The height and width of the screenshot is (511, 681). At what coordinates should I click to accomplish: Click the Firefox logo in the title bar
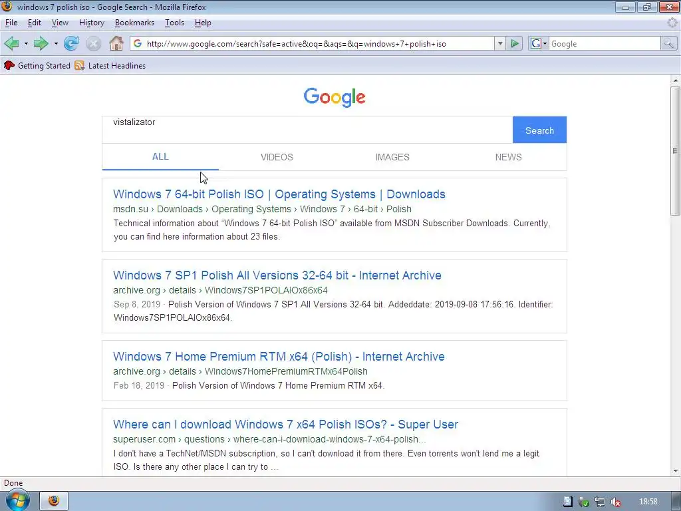(x=7, y=7)
